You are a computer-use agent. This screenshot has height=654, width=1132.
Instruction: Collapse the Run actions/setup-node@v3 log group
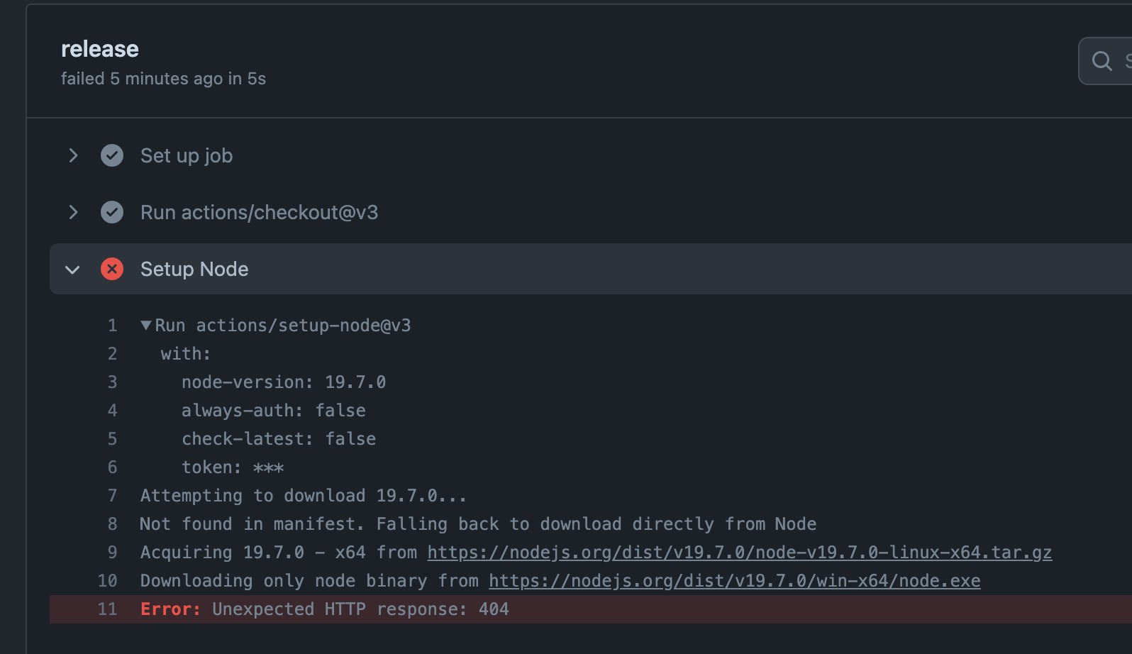click(x=146, y=326)
